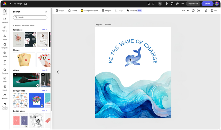This screenshot has width=221, height=130.
Task: Click the My Design project title
Action: click(x=18, y=4)
